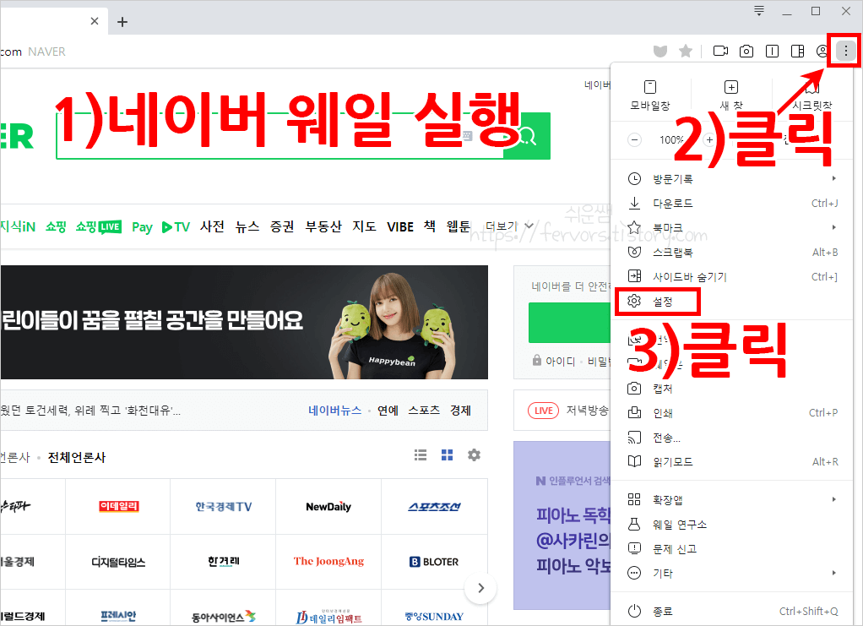Open a new tab with plus button
This screenshot has height=626, width=863.
pyautogui.click(x=122, y=21)
